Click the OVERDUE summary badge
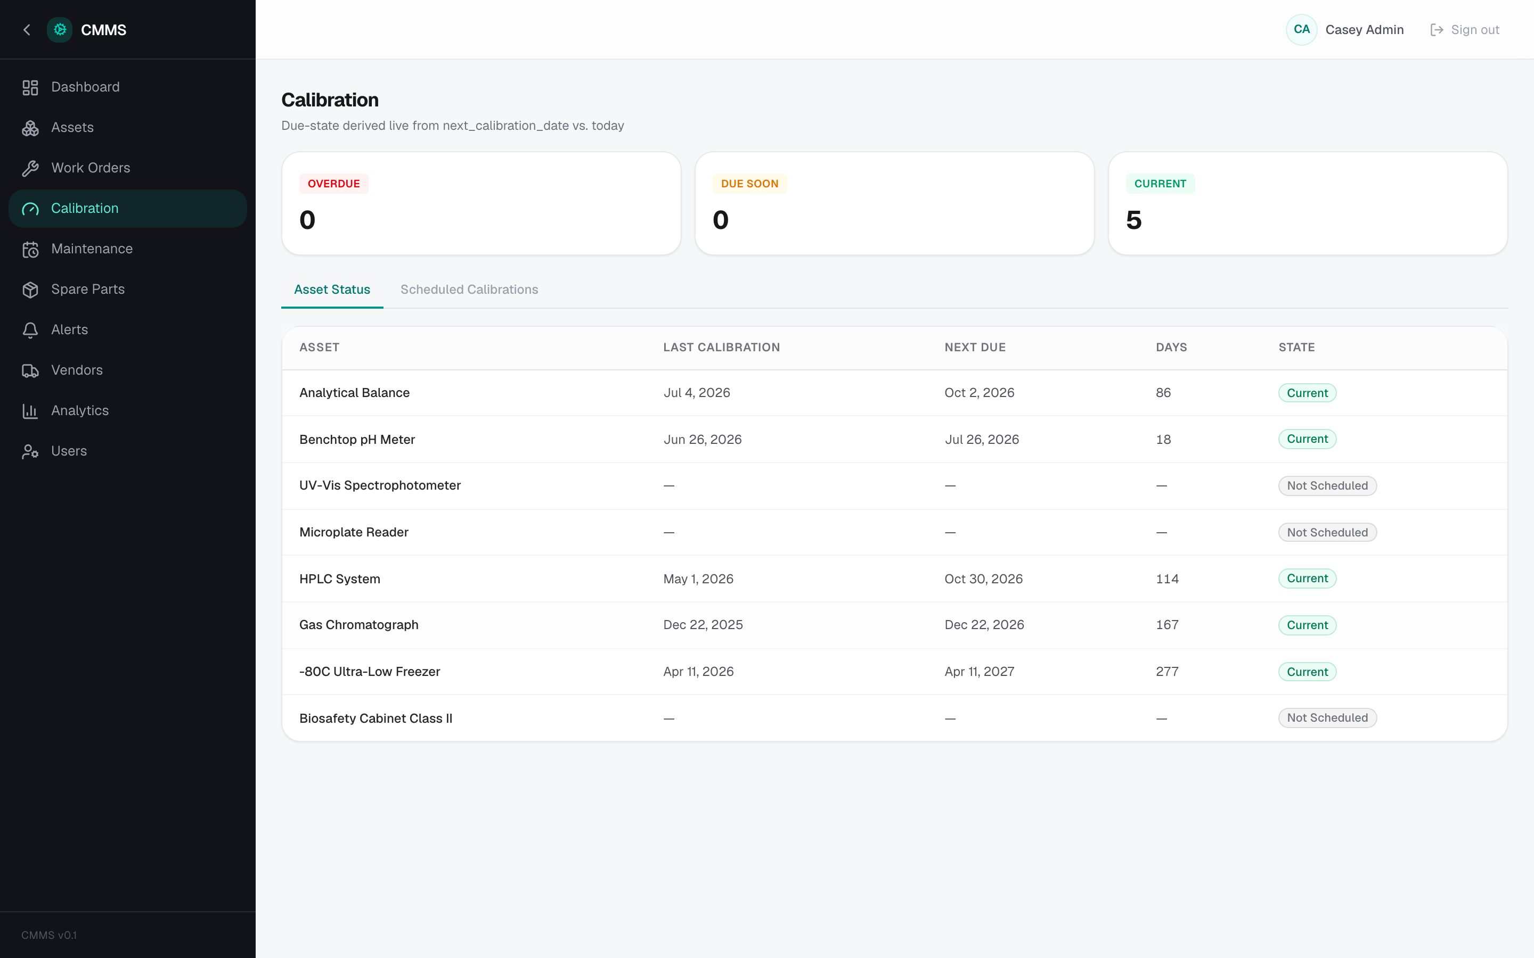1534x958 pixels. click(x=333, y=184)
